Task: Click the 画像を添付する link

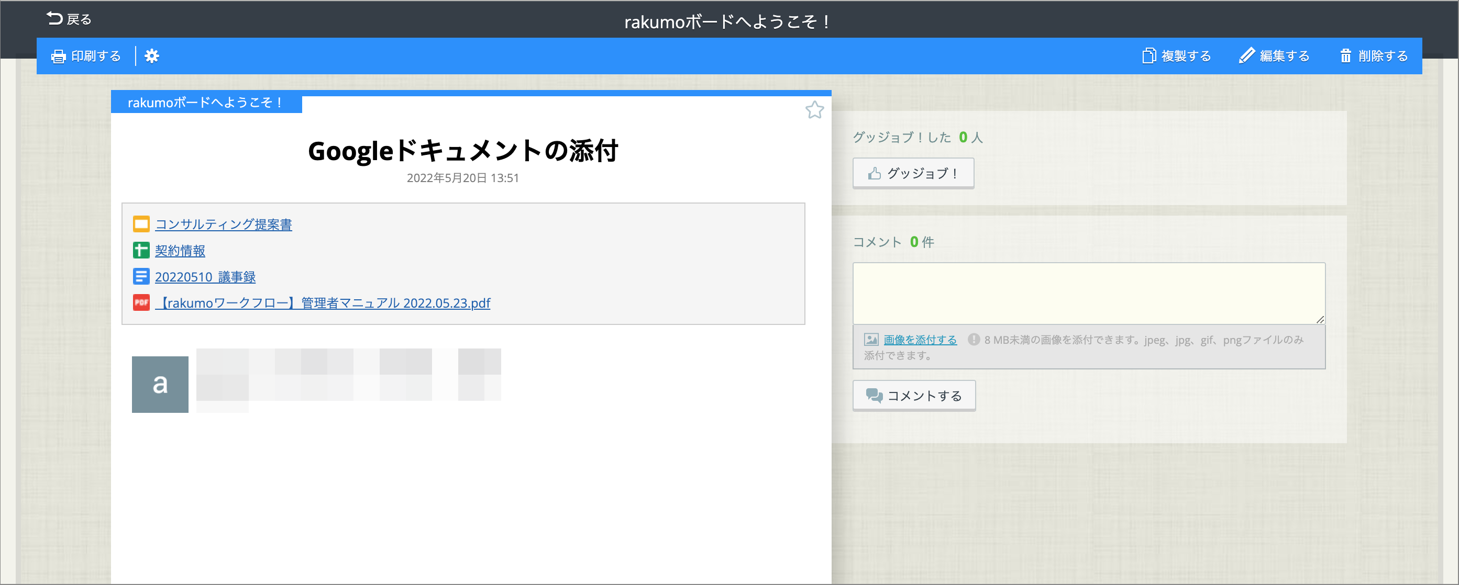Action: (920, 340)
